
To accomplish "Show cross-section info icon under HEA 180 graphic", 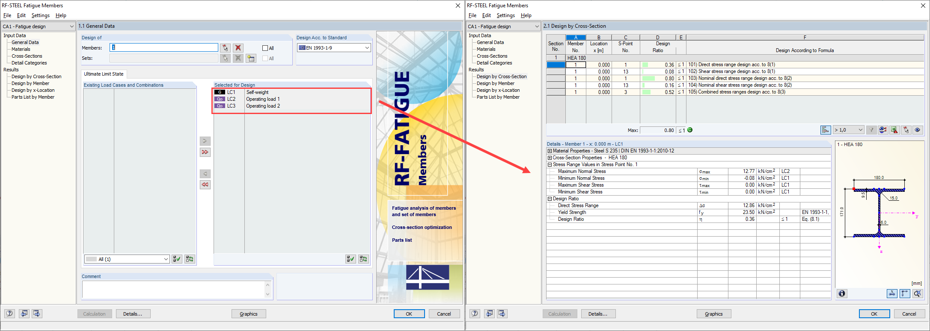I will pos(842,293).
